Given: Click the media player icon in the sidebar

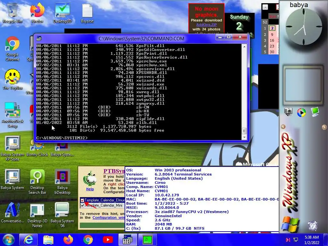Looking at the screenshot, I should [x=301, y=112].
